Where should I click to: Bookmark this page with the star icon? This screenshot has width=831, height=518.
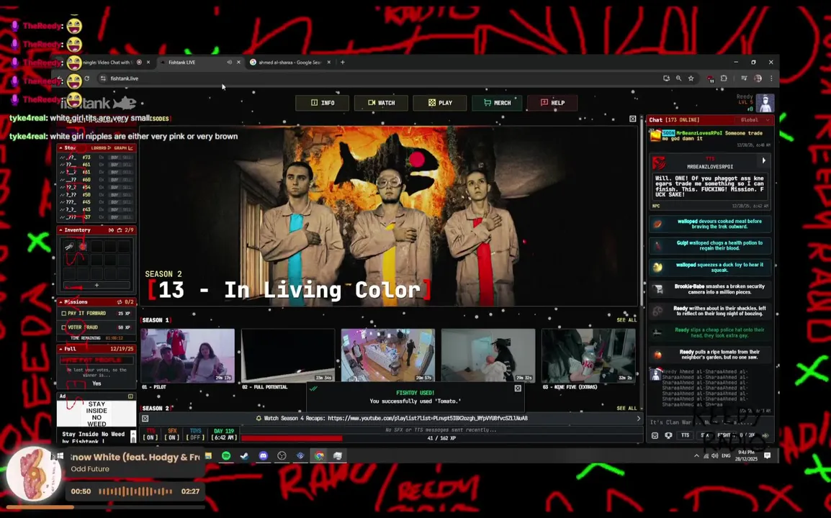[691, 78]
